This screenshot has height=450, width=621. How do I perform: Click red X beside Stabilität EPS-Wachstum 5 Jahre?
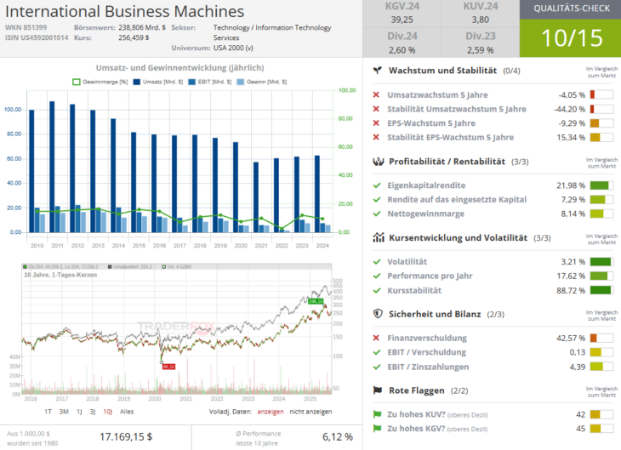click(x=376, y=138)
